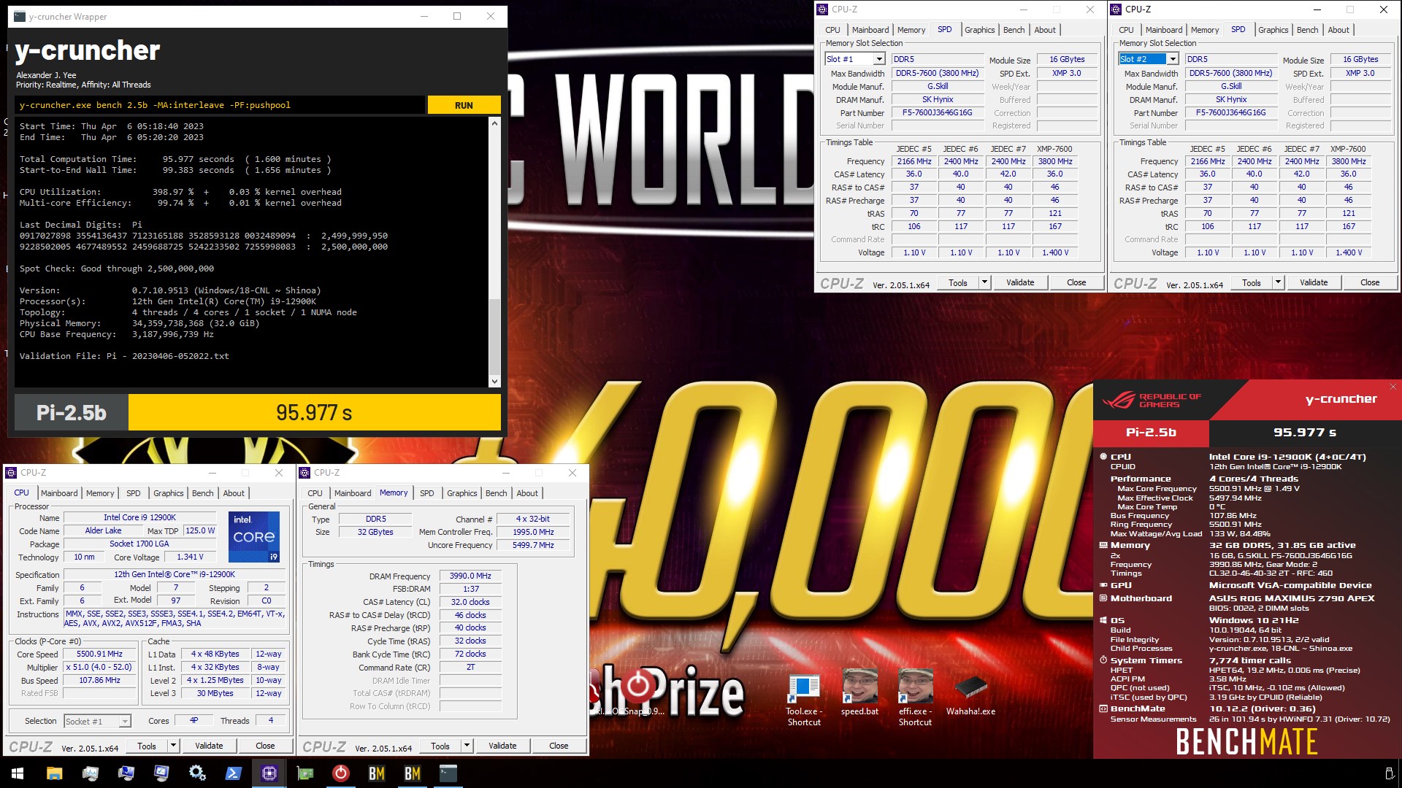Open SPD tab in CPU-Z Memory tab window
The height and width of the screenshot is (788, 1402).
point(426,493)
